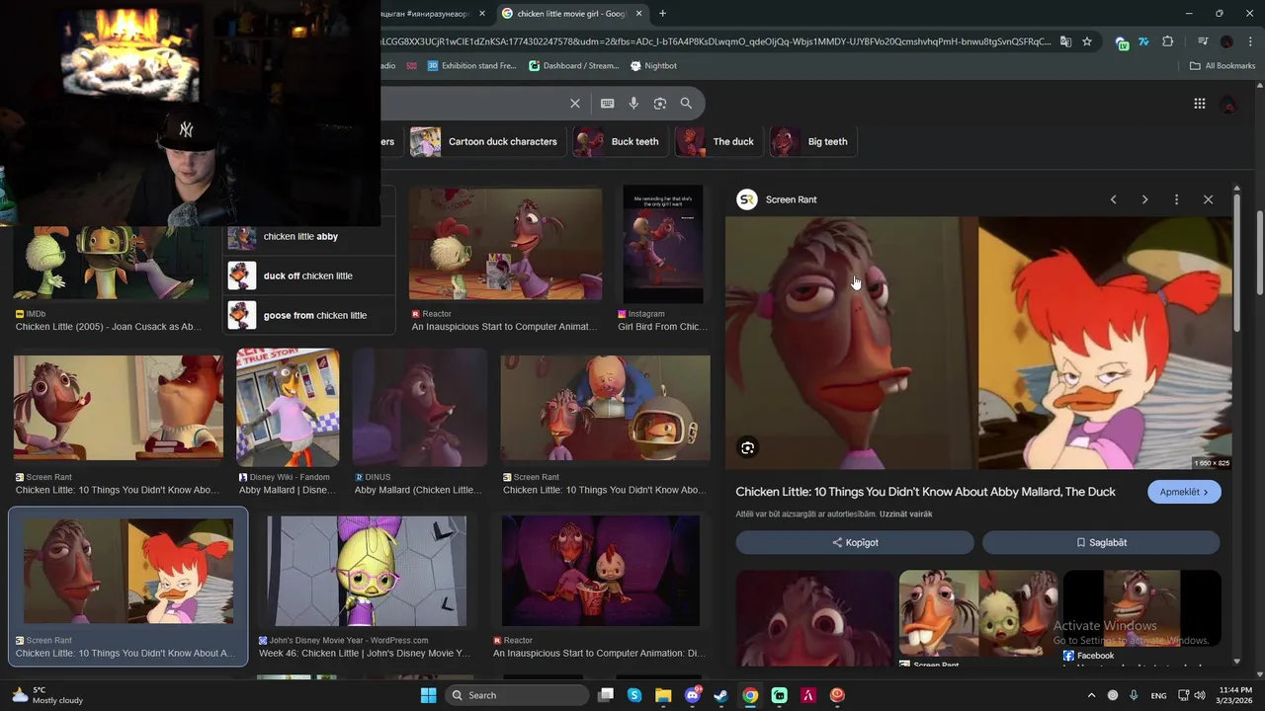Open the Exhibition stand Fre... bookmark
This screenshot has height=711, width=1265.
(x=471, y=66)
